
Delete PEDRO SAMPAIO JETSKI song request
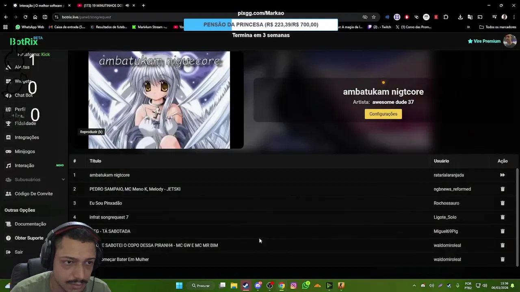(x=503, y=189)
